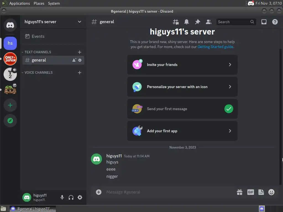Upload attachment plus button in message bar

[x=99, y=192]
